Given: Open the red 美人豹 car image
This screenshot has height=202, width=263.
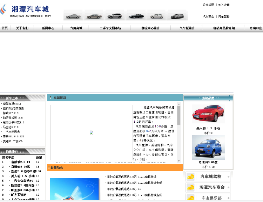Looking at the screenshot, I should coord(208,114).
